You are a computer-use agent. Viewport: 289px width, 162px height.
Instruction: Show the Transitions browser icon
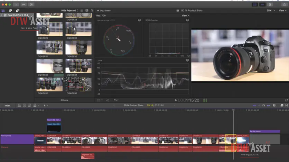click(286, 105)
